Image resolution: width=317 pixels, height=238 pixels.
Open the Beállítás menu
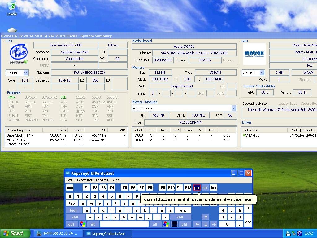pos(102,180)
